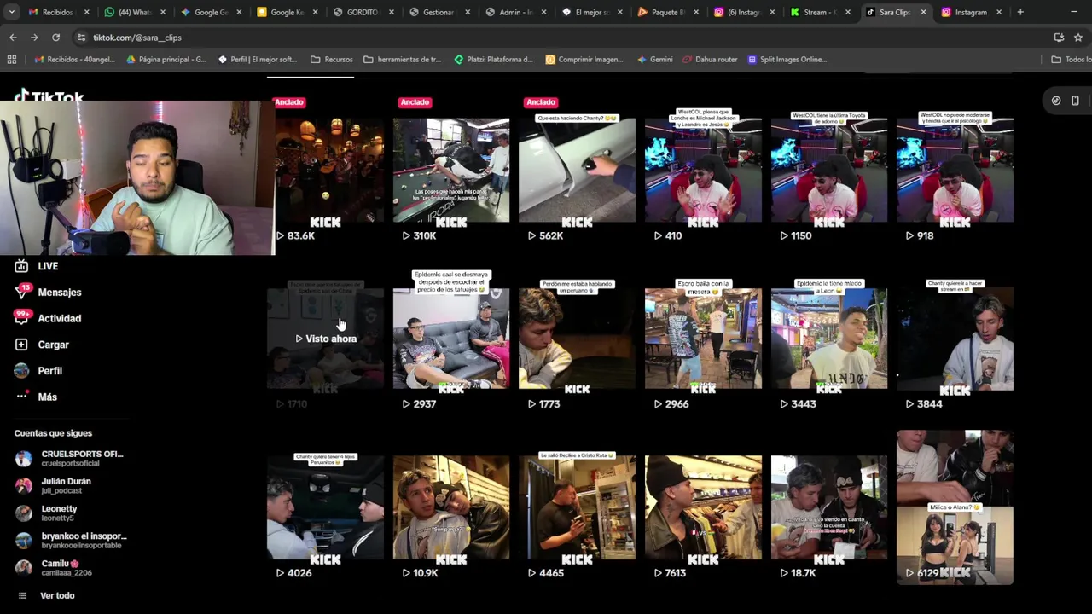Play video with 3844 views
1092x614 pixels.
coord(955,339)
